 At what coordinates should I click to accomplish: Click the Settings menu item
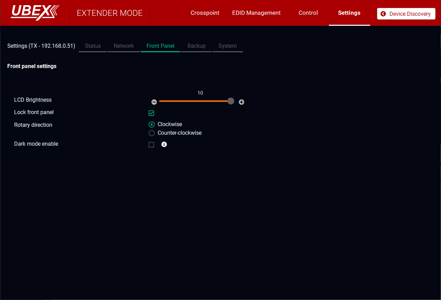pos(349,13)
